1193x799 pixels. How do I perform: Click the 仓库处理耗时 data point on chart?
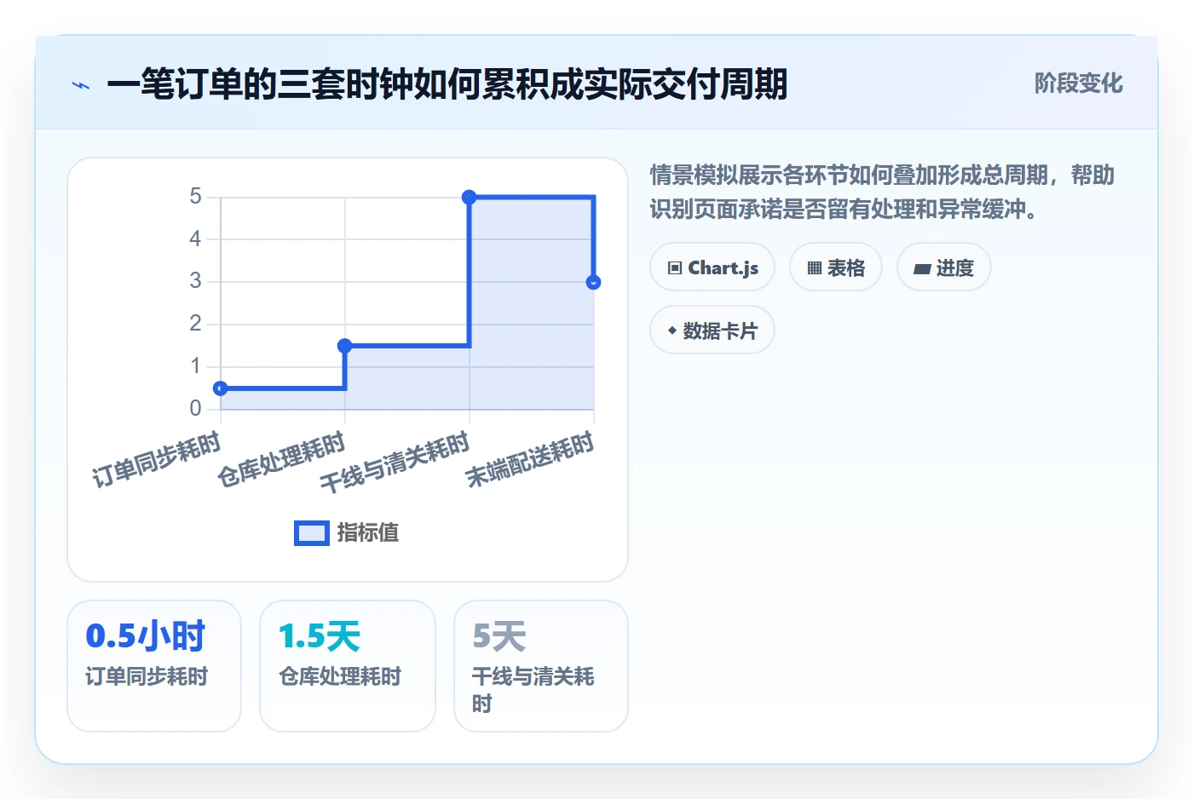pos(345,346)
